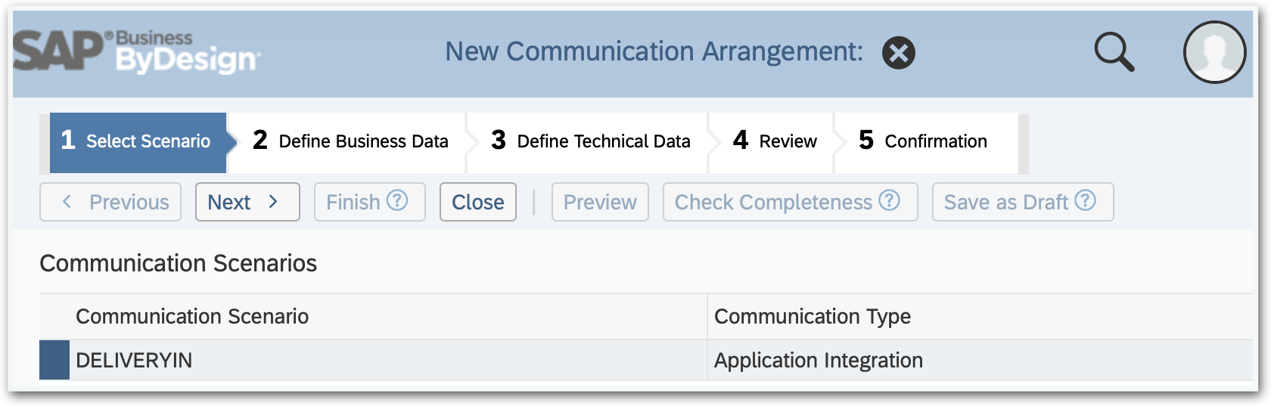Click the Previous button

(x=110, y=202)
